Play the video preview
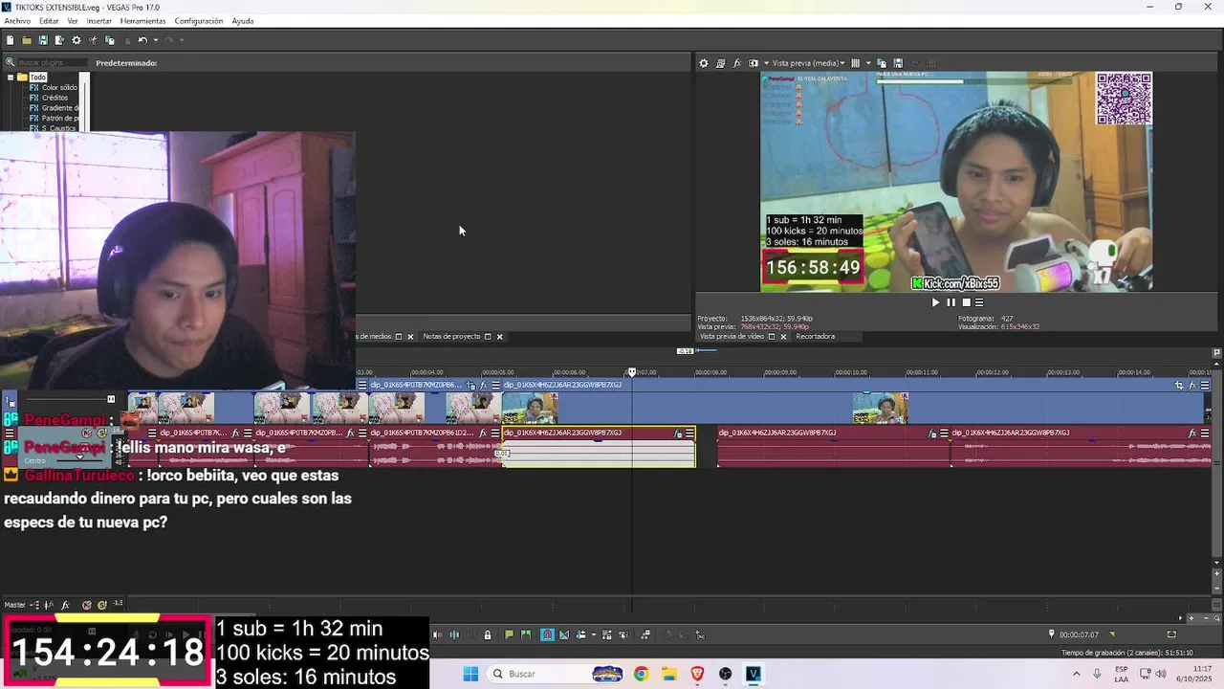Screen dimensions: 1224x689 [935, 302]
